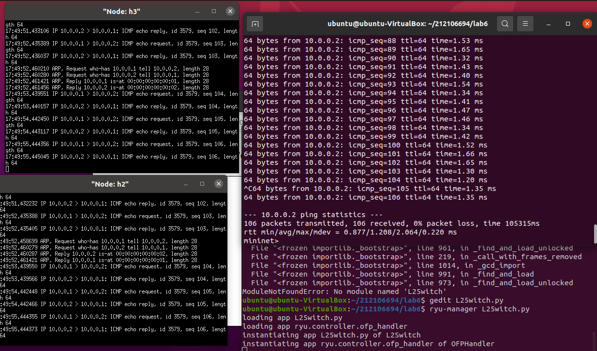Click "loading app ryu.controller.ofp_handler" line
597x351 pixels.
(x=325, y=326)
